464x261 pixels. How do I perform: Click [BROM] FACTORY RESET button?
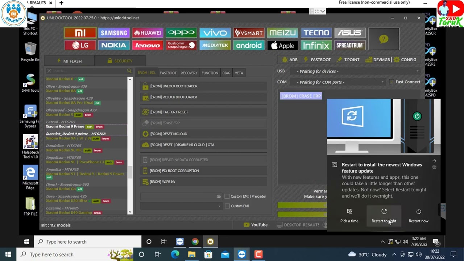(203, 112)
